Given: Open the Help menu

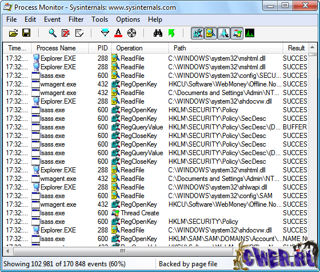Looking at the screenshot, I should click(x=155, y=19).
